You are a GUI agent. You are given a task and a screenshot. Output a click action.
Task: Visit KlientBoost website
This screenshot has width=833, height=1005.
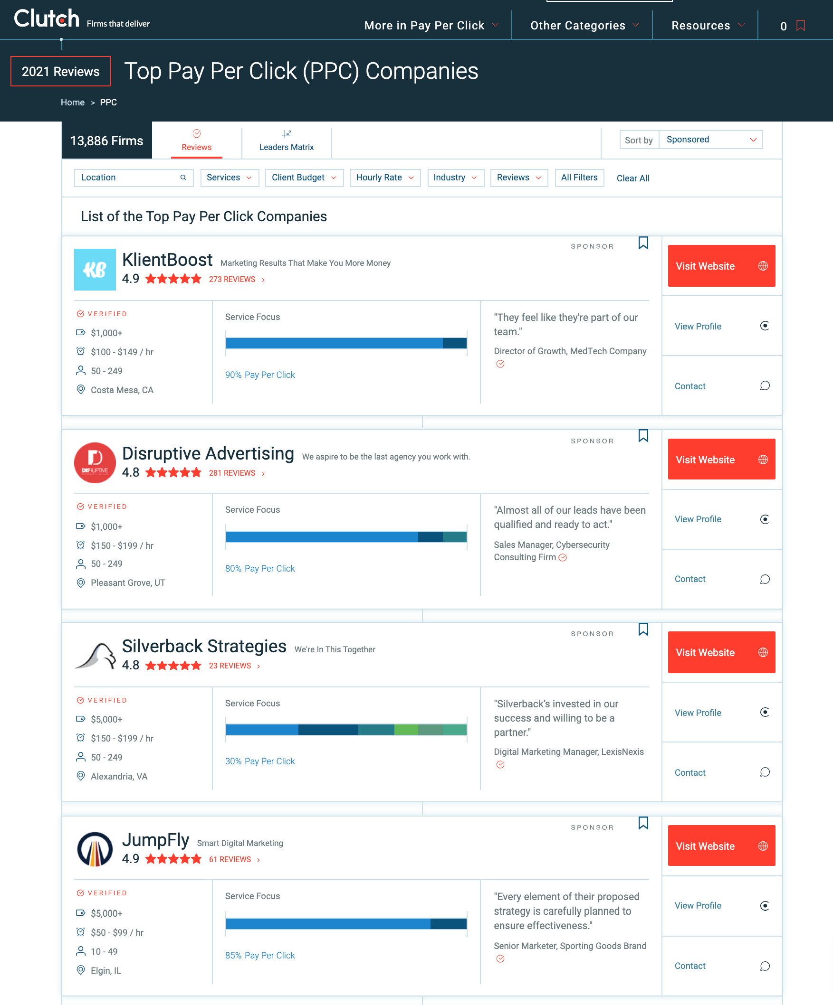tap(721, 266)
